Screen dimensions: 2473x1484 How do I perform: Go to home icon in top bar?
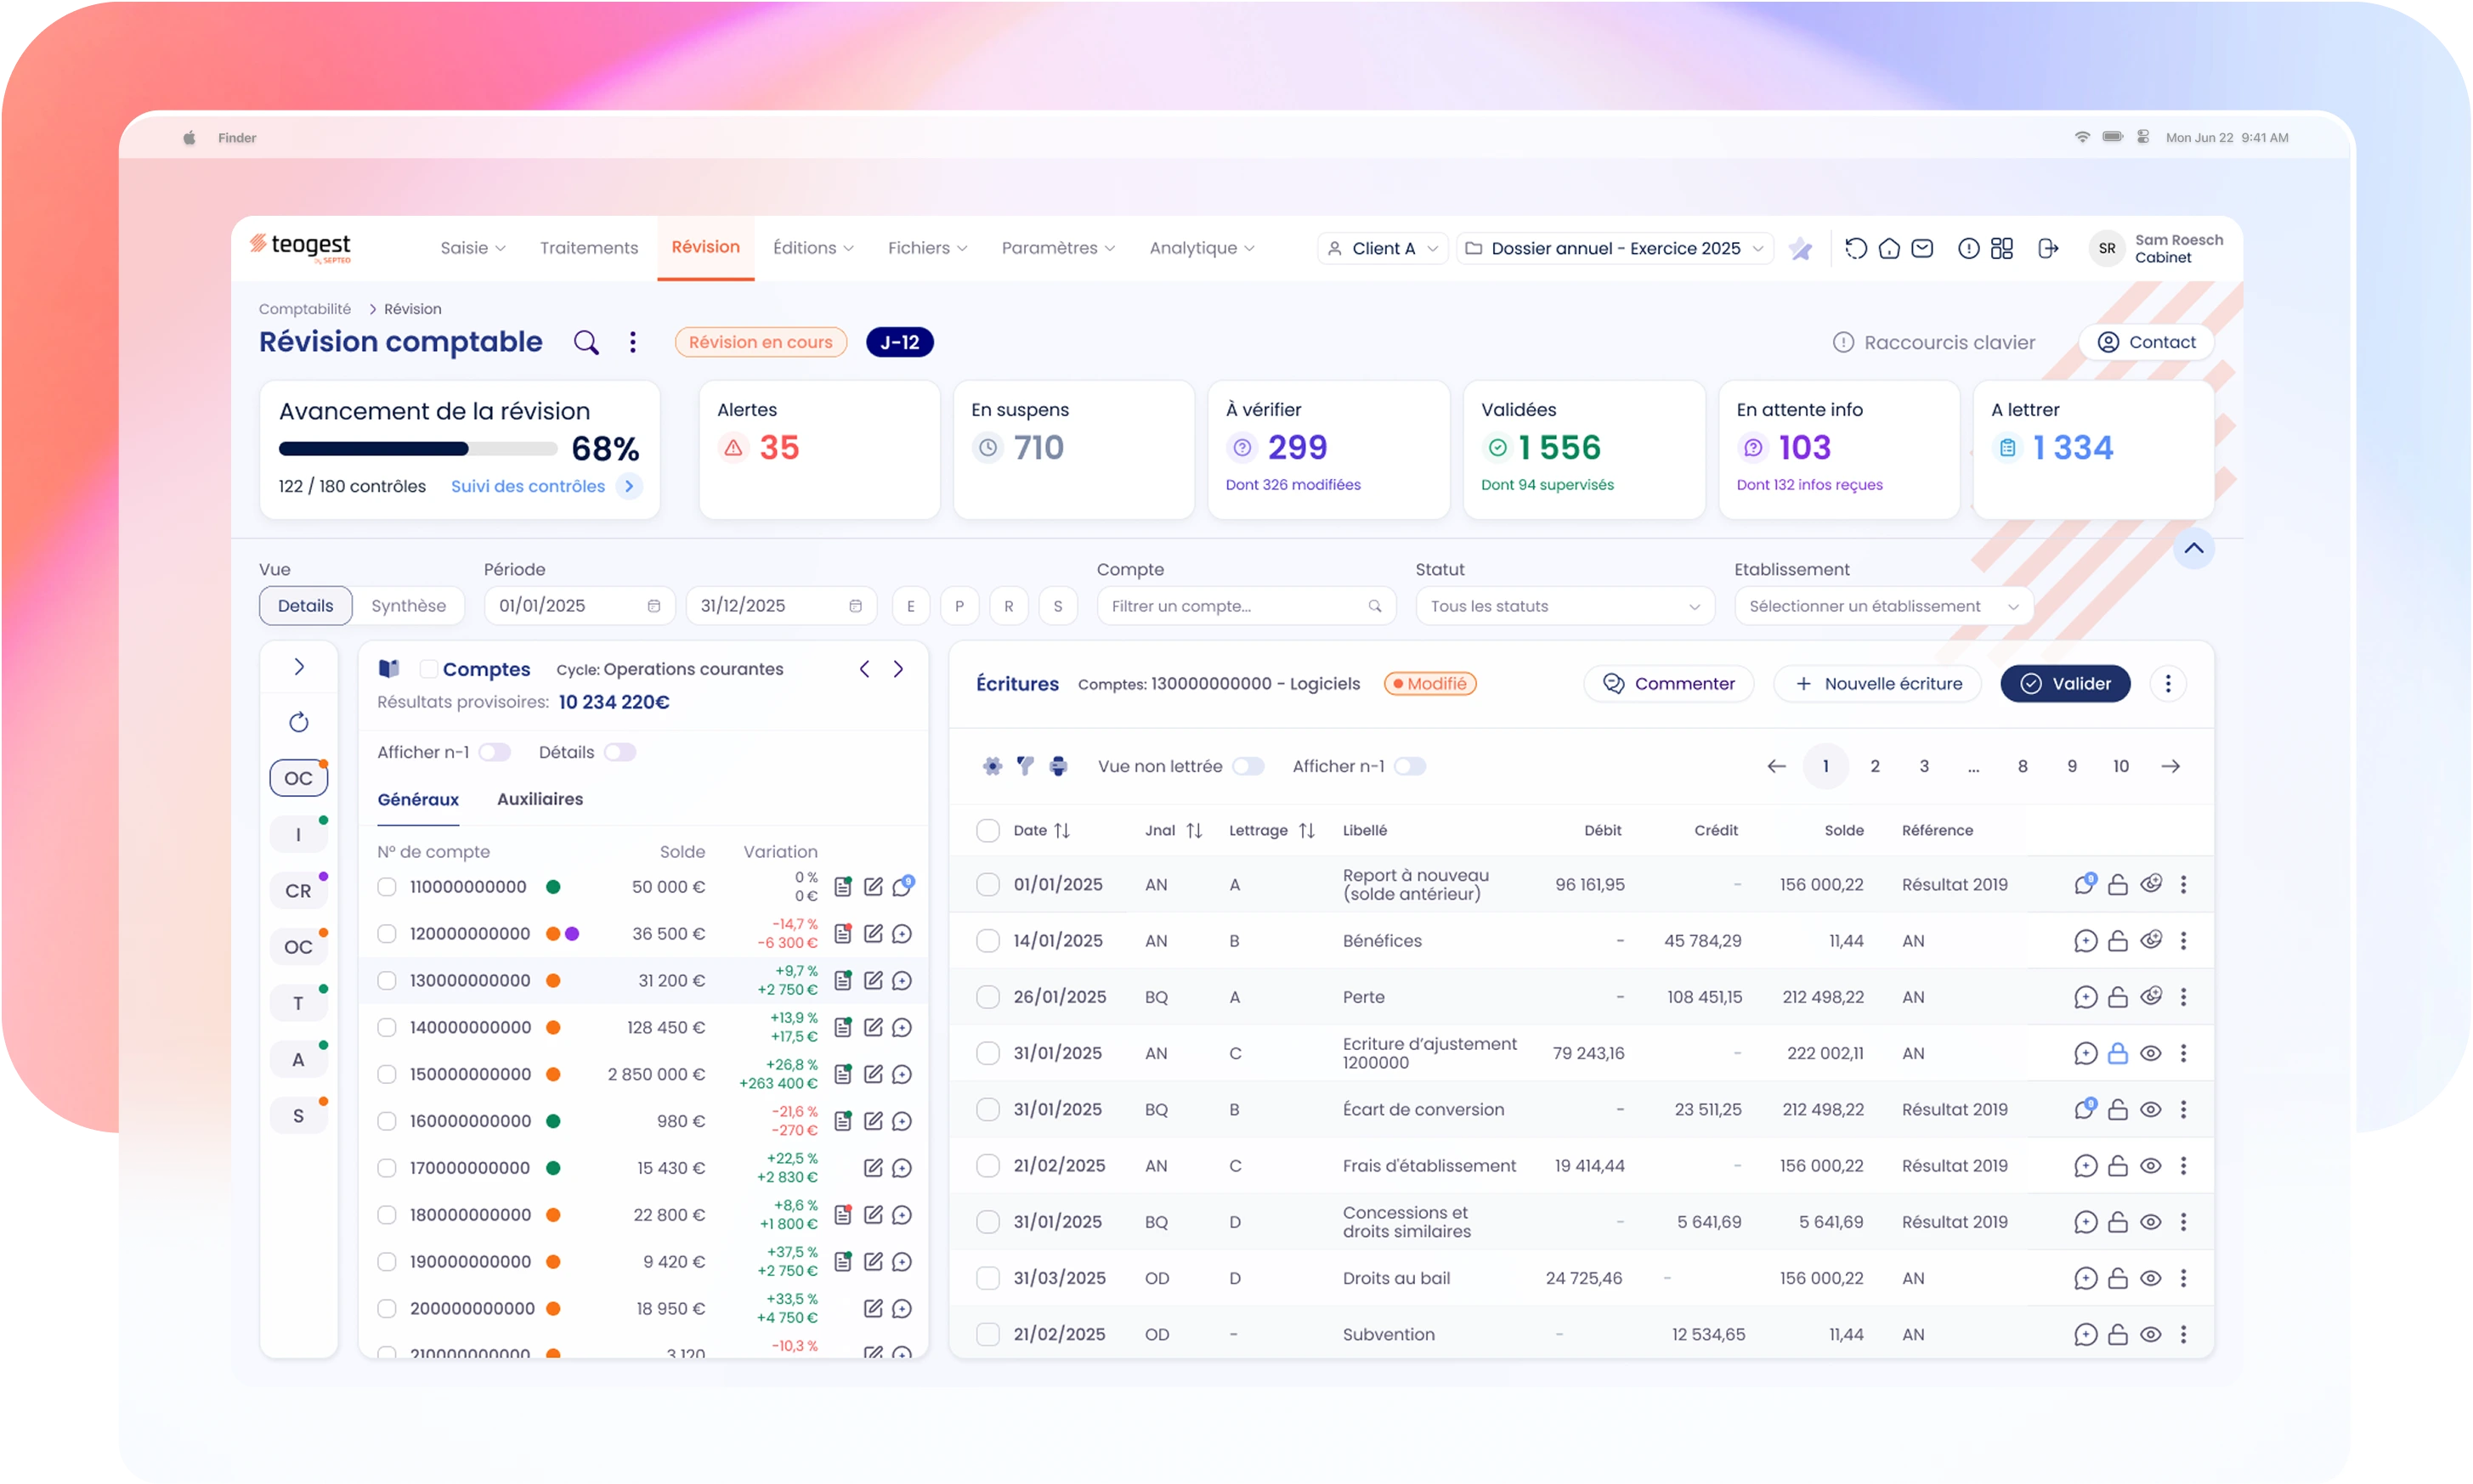[x=1887, y=248]
